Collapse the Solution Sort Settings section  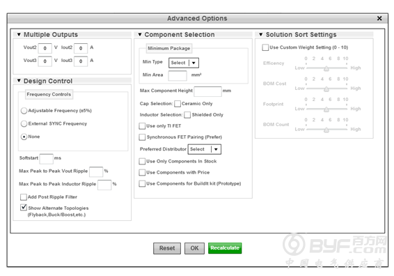click(x=261, y=34)
